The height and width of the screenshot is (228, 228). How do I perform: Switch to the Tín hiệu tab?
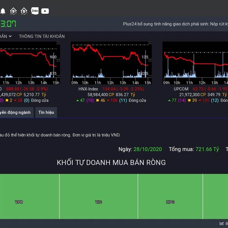point(46,112)
